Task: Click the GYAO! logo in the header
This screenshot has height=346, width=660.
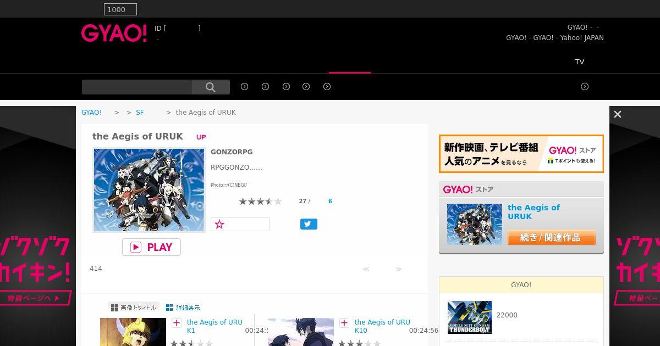Action: (x=114, y=33)
